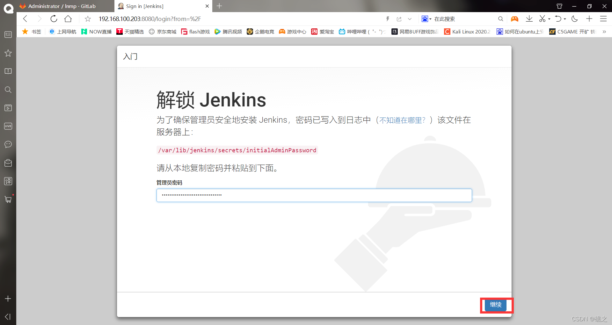Go to the browser home page
The height and width of the screenshot is (325, 612).
68,19
